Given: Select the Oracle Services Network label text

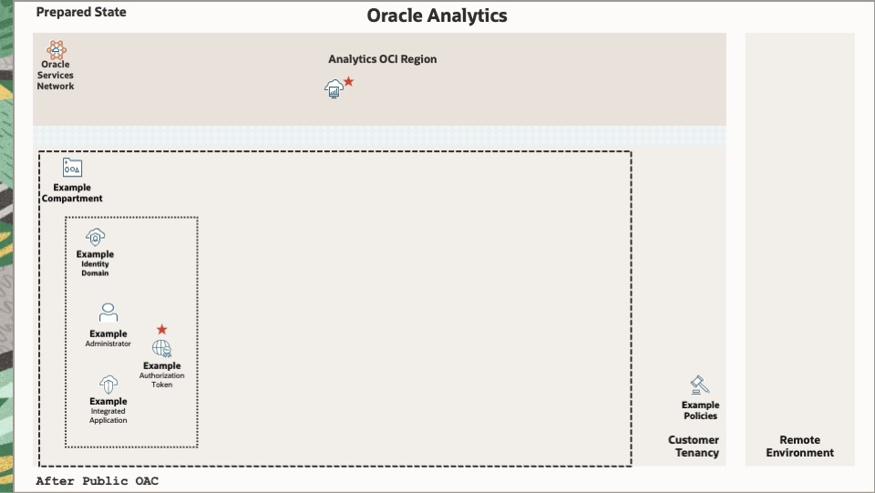Looking at the screenshot, I should tap(56, 76).
